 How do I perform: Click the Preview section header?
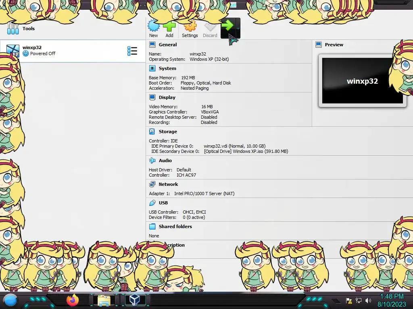pyautogui.click(x=334, y=45)
